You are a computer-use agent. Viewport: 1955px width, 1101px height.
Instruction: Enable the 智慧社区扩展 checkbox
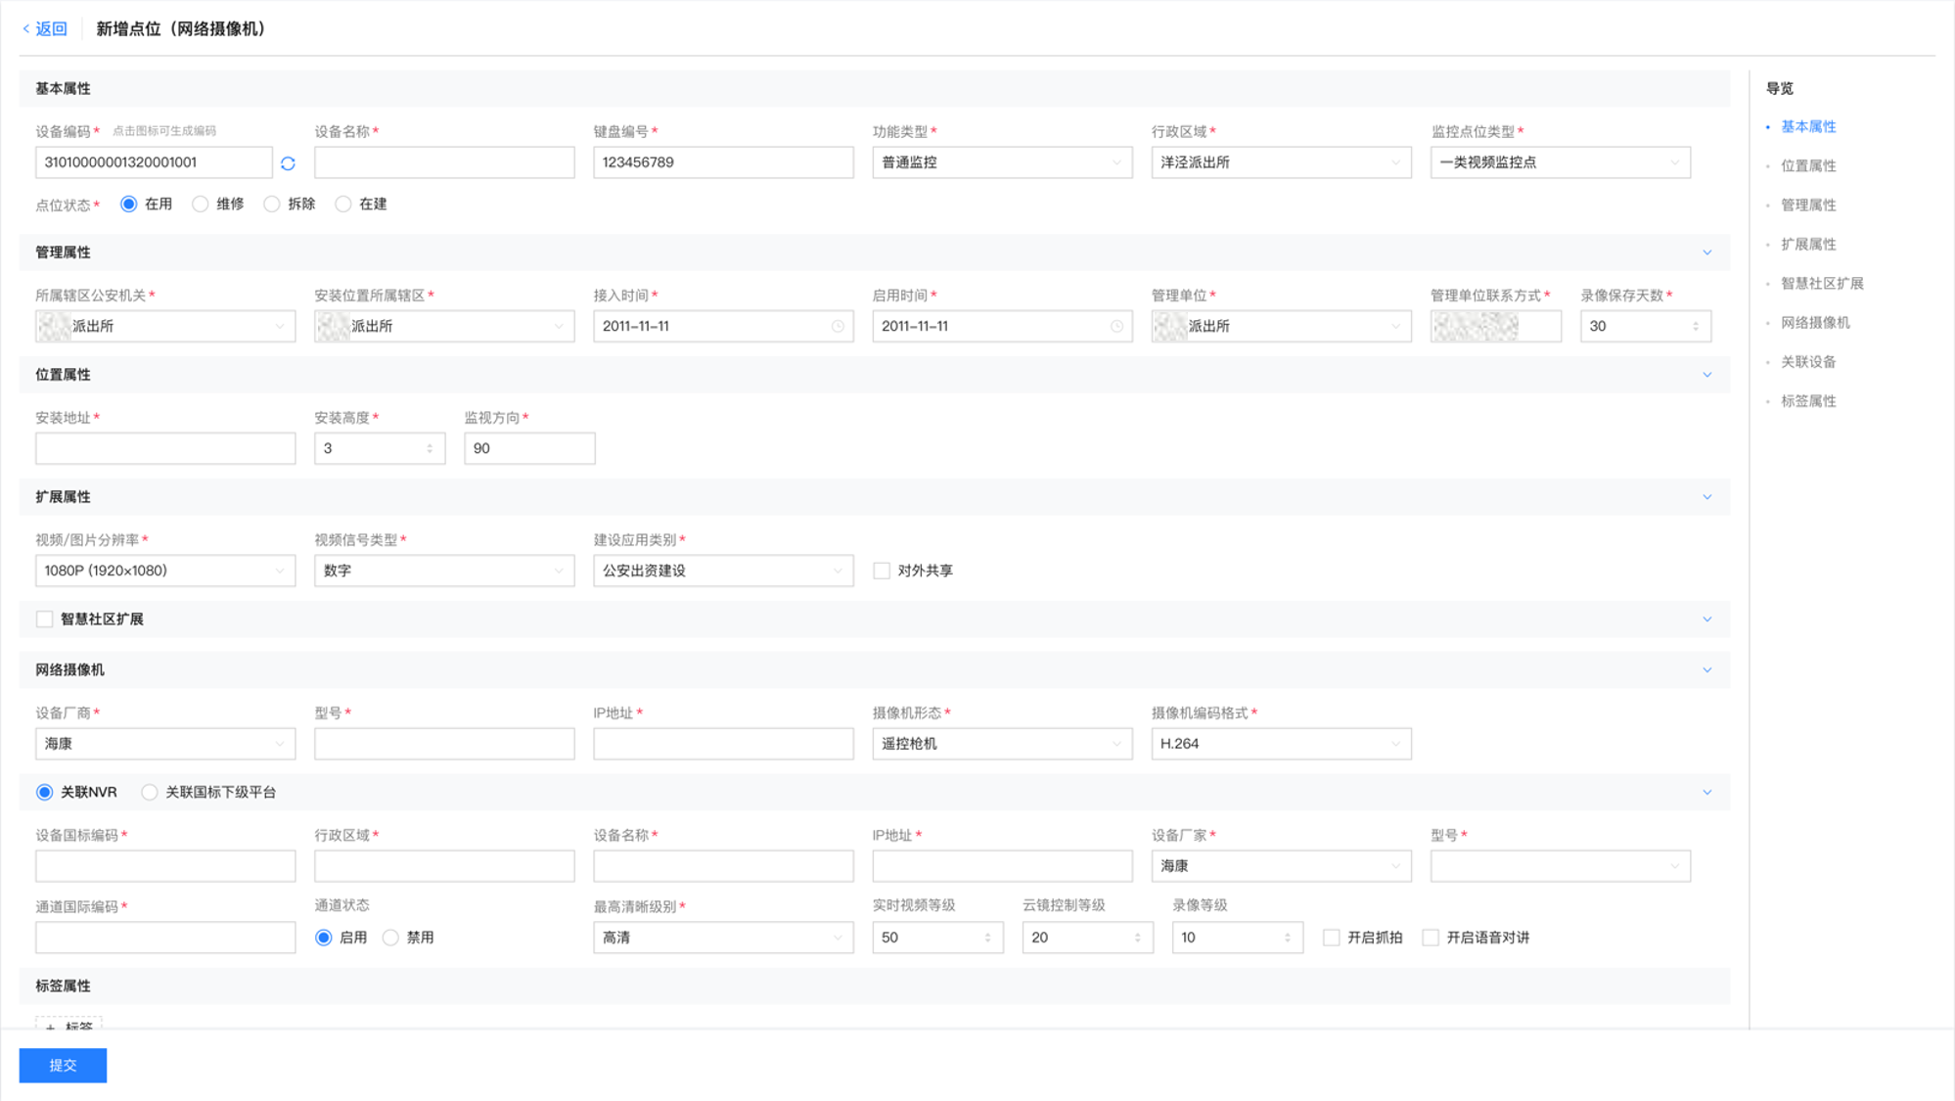(x=45, y=619)
